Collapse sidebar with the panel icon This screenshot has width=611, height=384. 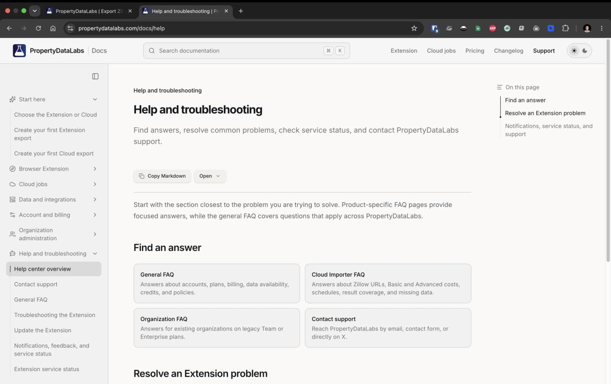coord(95,76)
